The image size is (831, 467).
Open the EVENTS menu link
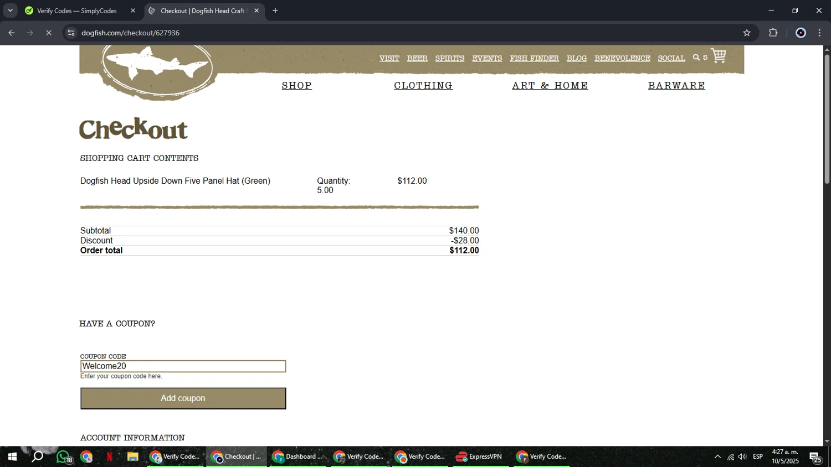[x=487, y=58]
